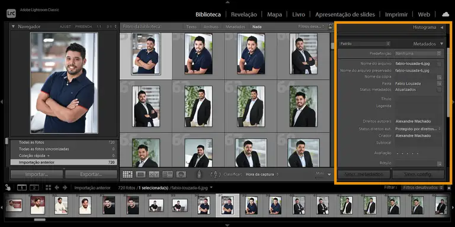Expand the Histograma panel
This screenshot has height=227, width=455.
pyautogui.click(x=442, y=28)
